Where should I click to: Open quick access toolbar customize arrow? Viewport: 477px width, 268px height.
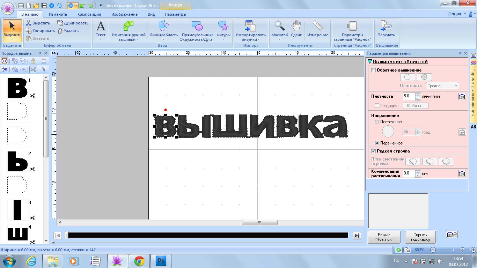click(x=101, y=6)
